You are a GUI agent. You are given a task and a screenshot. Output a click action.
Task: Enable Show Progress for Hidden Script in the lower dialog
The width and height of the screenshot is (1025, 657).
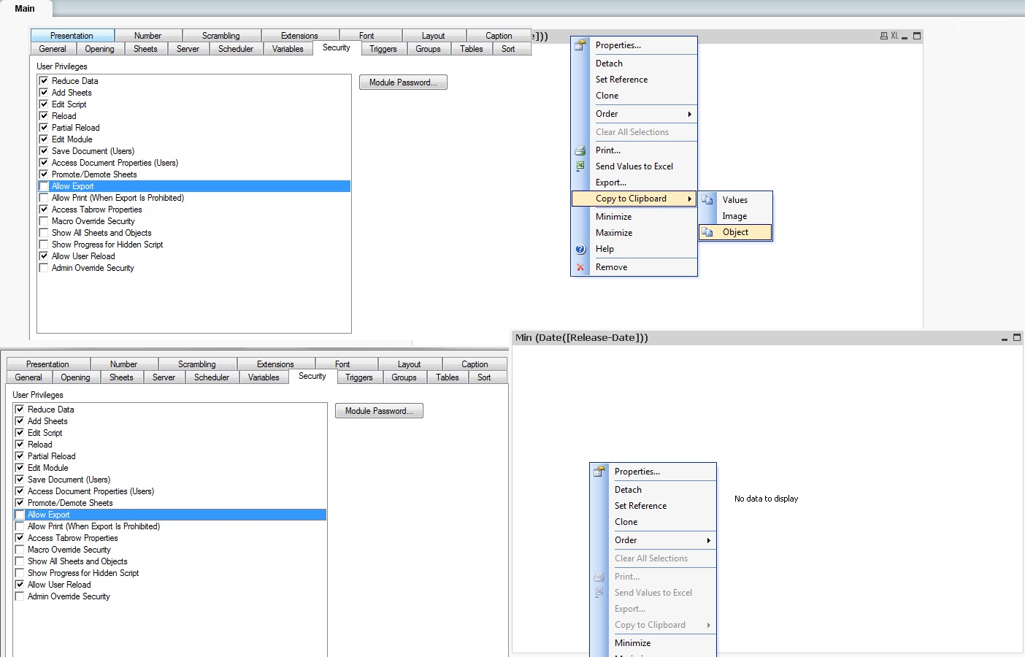click(x=20, y=573)
